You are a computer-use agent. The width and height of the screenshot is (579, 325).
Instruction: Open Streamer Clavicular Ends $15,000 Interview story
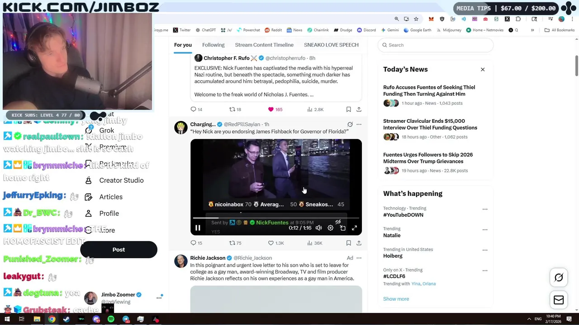coord(430,124)
